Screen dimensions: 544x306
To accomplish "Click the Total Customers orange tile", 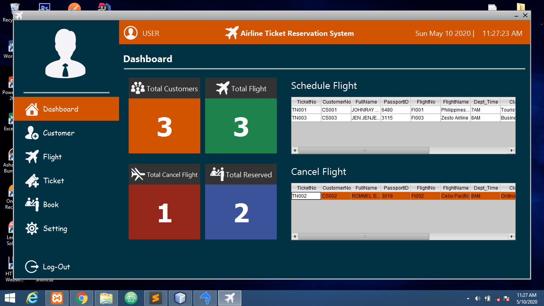I will pos(164,126).
